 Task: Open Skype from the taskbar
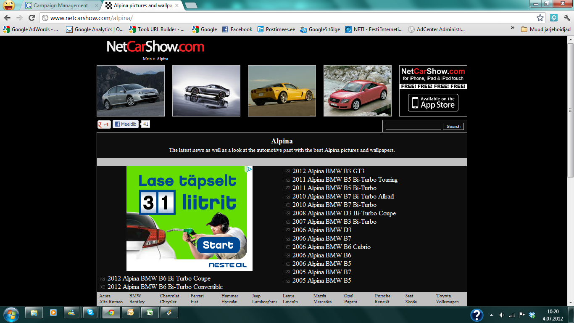tap(91, 312)
